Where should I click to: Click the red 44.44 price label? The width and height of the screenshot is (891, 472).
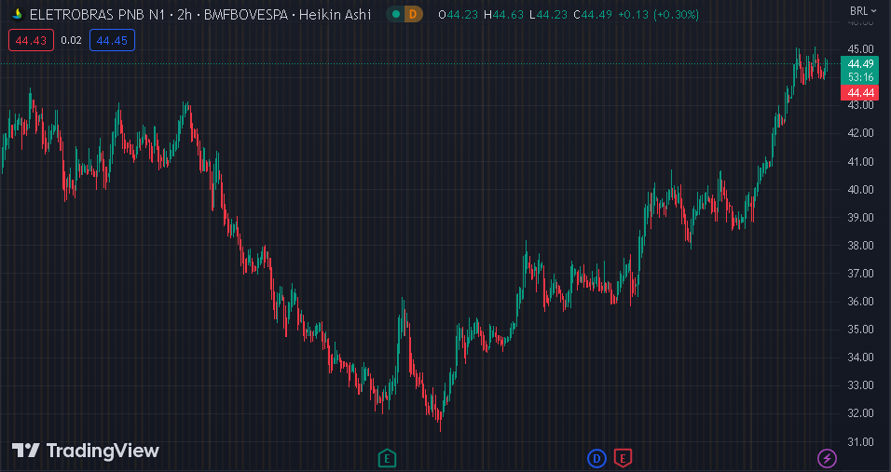859,92
